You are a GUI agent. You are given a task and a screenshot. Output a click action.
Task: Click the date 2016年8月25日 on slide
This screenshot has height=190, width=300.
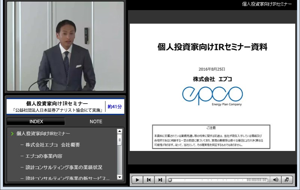211,69
